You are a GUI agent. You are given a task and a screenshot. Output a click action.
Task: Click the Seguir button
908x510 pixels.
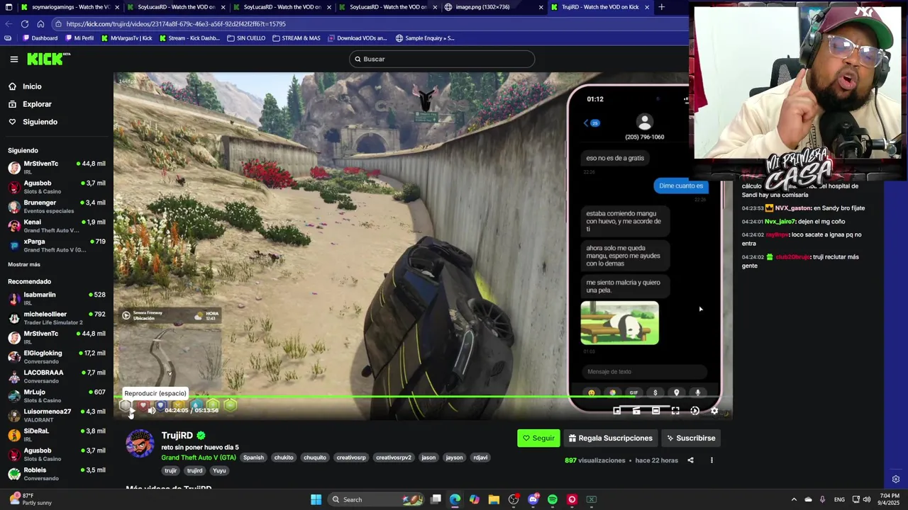pyautogui.click(x=538, y=438)
